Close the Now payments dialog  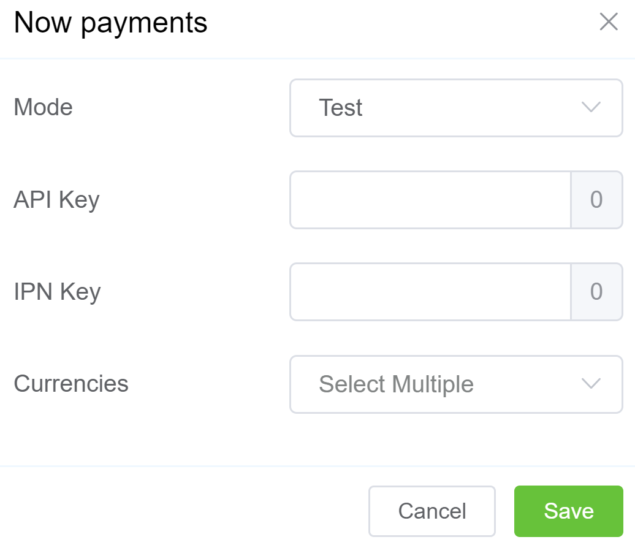(x=608, y=22)
